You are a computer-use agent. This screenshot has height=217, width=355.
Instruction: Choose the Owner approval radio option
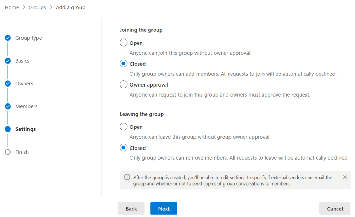point(123,84)
